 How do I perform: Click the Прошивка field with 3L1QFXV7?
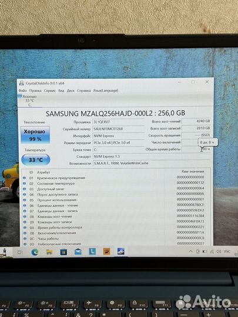pyautogui.click(x=118, y=122)
